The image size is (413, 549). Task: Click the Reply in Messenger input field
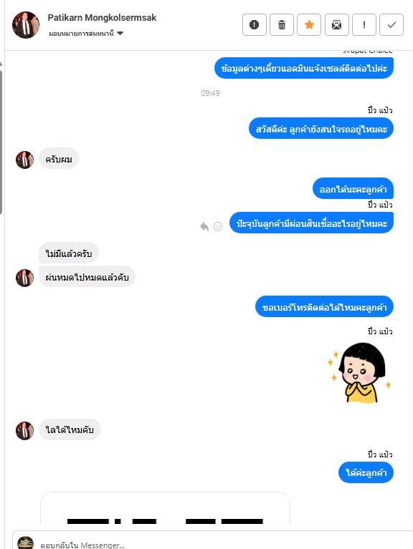tap(224, 545)
